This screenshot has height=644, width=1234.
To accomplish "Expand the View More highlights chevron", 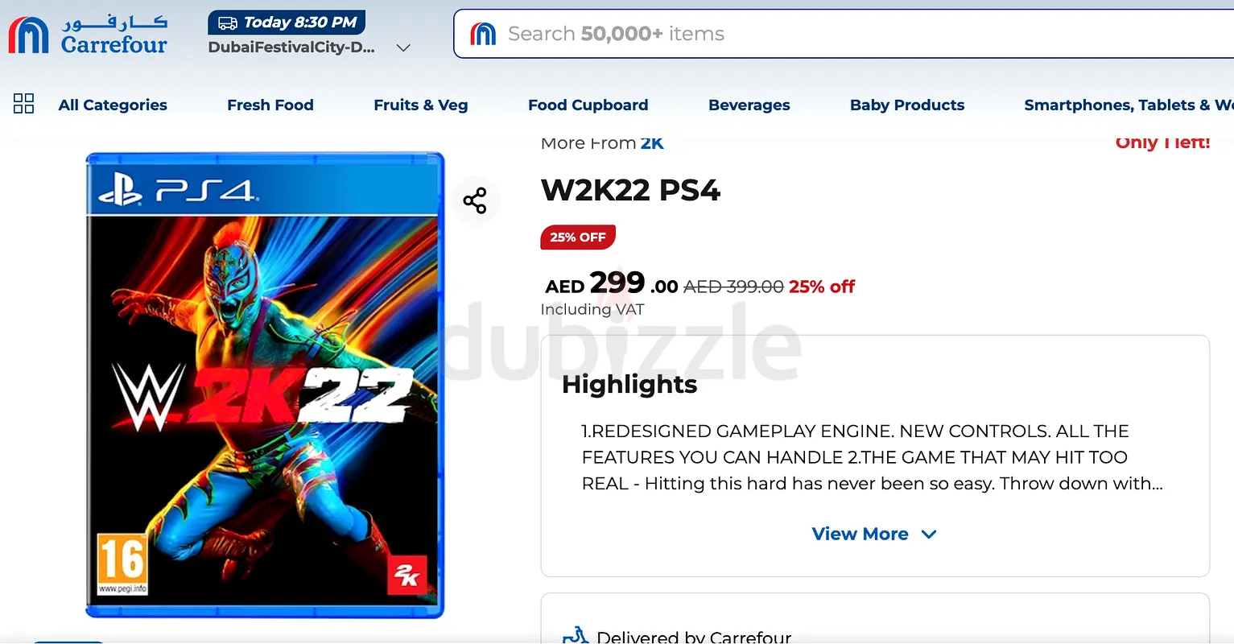I will click(x=929, y=535).
